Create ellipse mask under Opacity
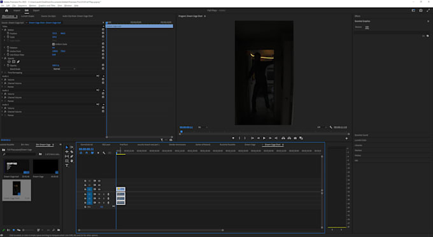Screen dimensions: 433x237 [x=9, y=62]
